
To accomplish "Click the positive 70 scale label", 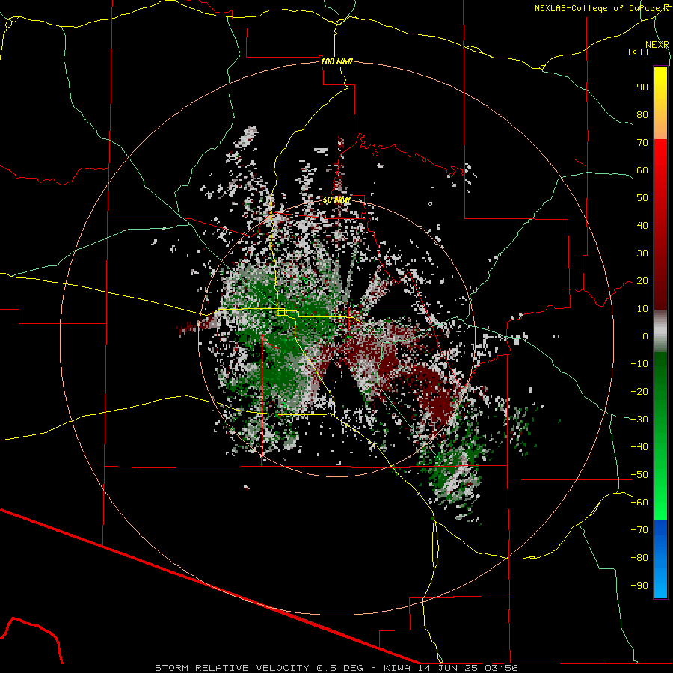I will [x=642, y=143].
